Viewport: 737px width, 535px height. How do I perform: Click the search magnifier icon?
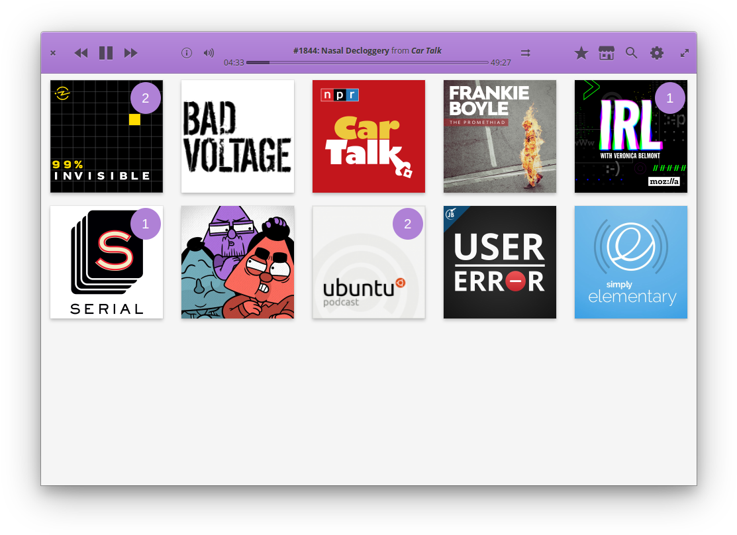point(632,53)
